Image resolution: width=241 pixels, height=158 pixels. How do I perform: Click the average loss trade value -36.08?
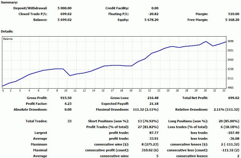coord(234,139)
